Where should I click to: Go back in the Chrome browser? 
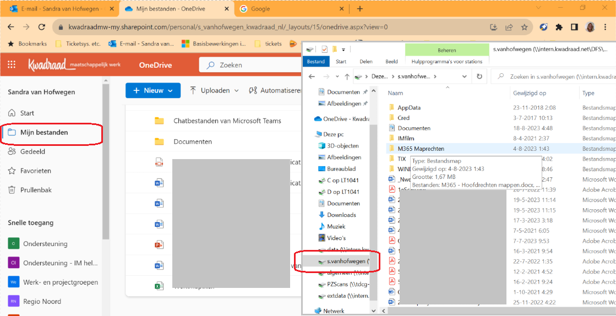[x=11, y=27]
